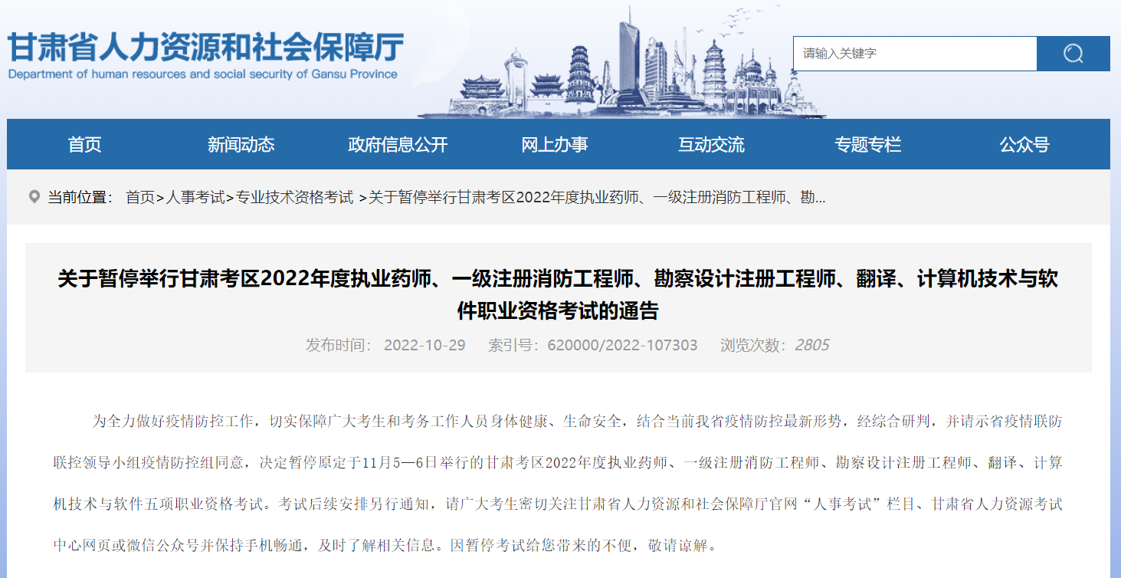Open the 新闻动态 navigation item
The width and height of the screenshot is (1121, 578).
[241, 144]
